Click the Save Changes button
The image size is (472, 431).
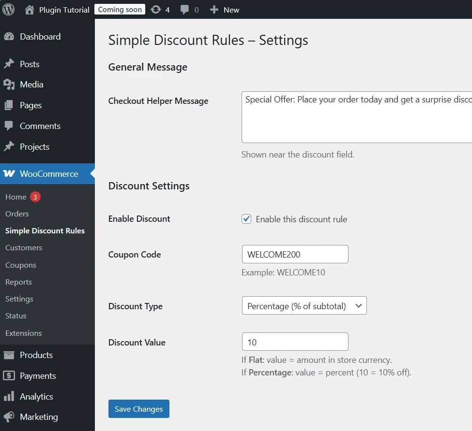138,409
